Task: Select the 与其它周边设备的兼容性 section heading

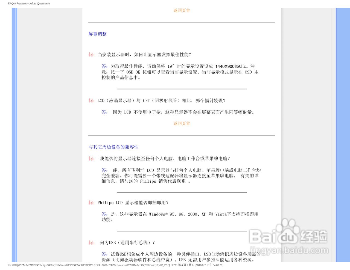Action: 113,147
